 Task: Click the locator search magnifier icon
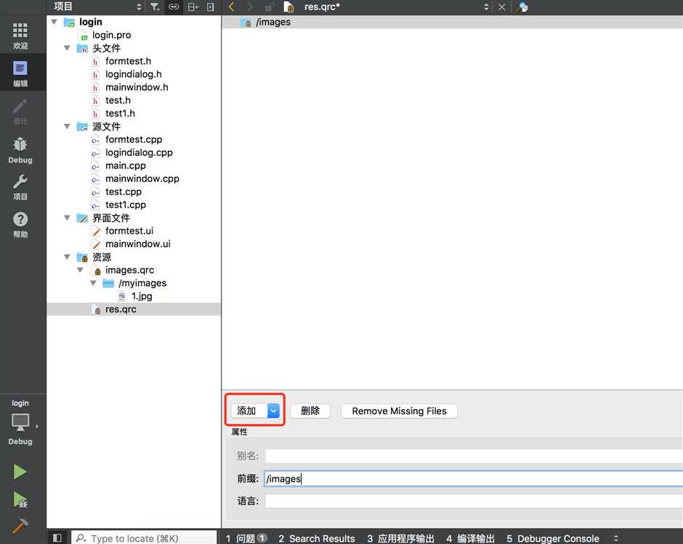click(x=81, y=538)
